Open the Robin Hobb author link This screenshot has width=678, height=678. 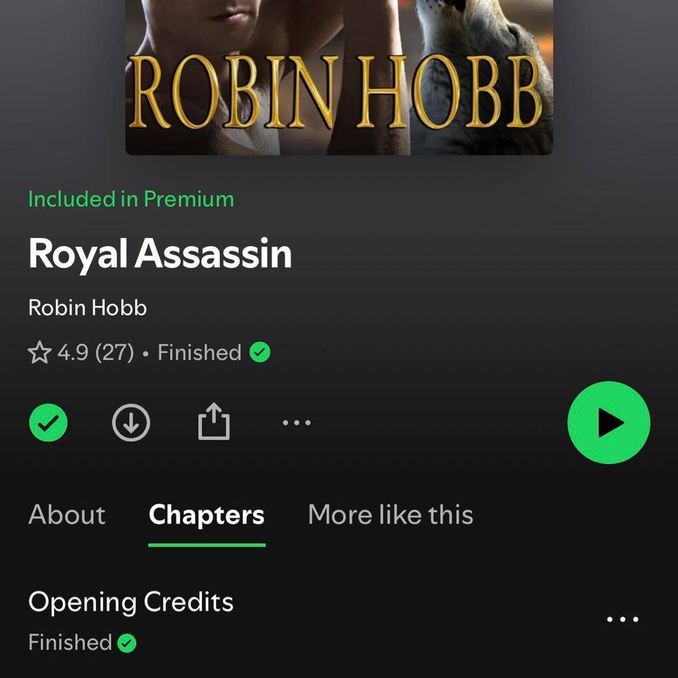[87, 308]
